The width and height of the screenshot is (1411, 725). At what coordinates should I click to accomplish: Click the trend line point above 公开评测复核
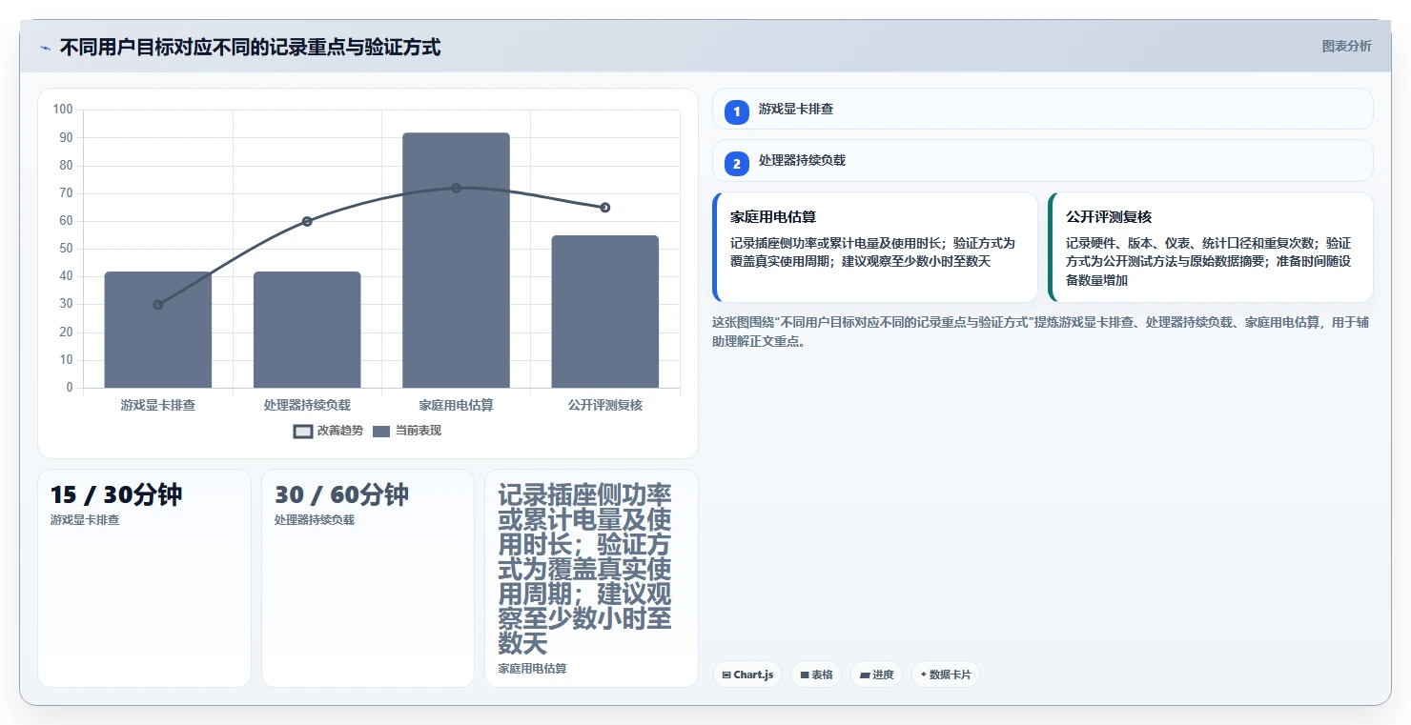[605, 208]
